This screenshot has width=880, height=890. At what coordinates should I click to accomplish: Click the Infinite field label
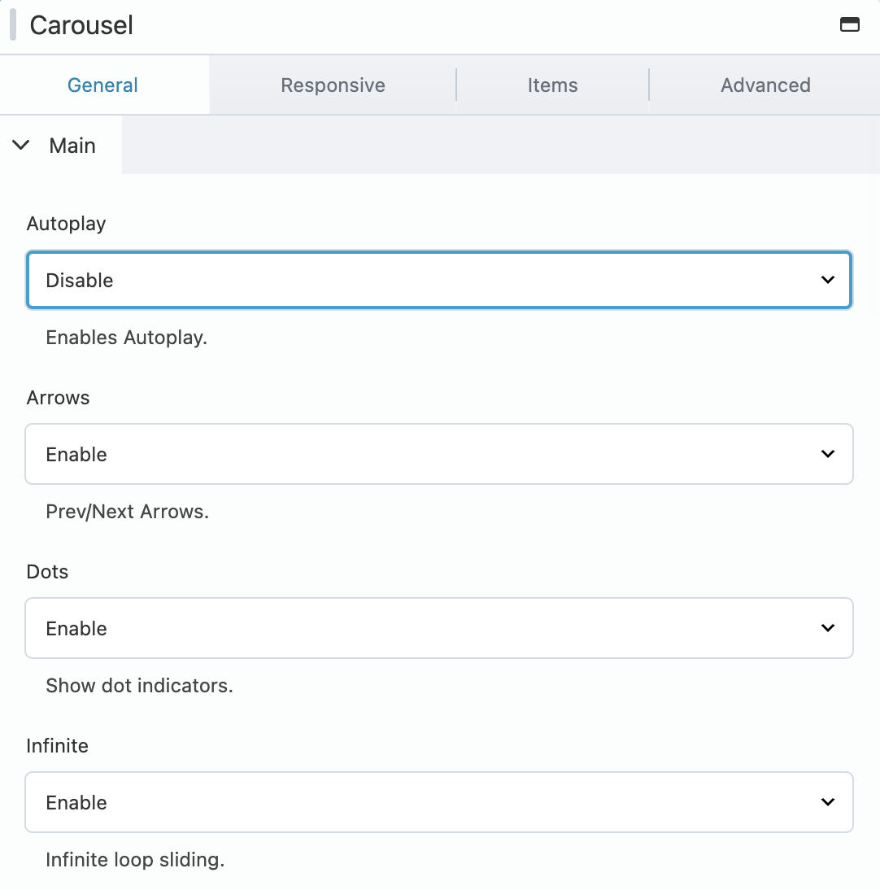point(57,746)
